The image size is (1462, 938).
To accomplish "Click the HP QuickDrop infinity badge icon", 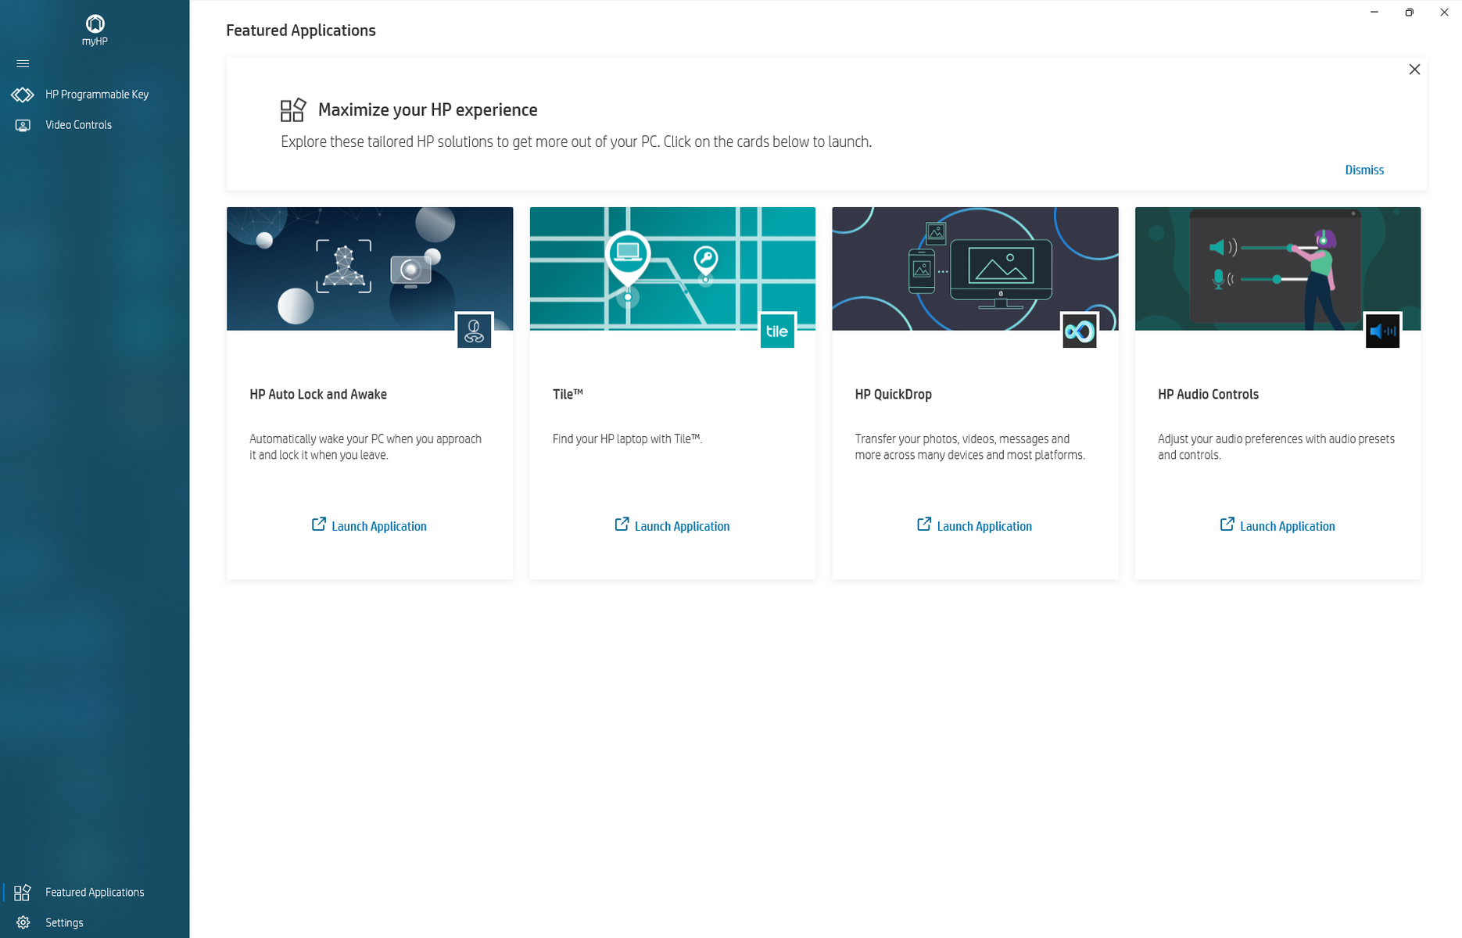I will [1080, 331].
